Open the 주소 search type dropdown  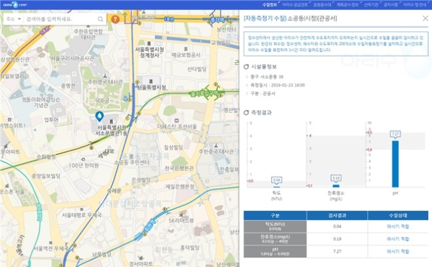tap(13, 19)
